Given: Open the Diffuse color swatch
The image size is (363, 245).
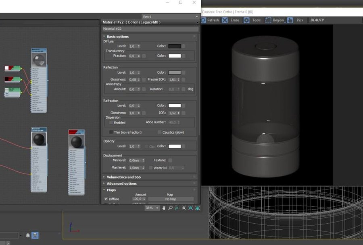Looking at the screenshot, I should (x=175, y=46).
